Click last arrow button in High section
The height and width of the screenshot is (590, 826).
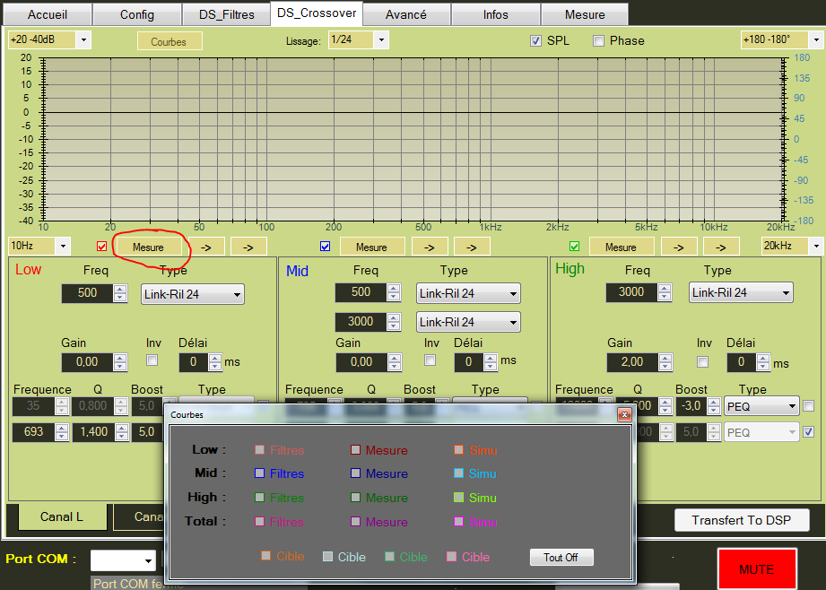click(721, 247)
